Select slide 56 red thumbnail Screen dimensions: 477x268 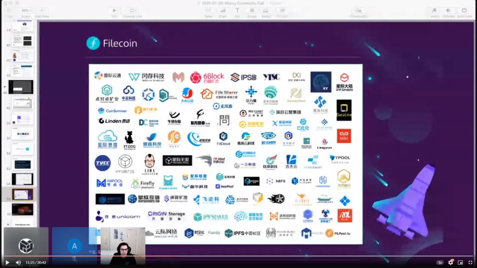(23, 210)
